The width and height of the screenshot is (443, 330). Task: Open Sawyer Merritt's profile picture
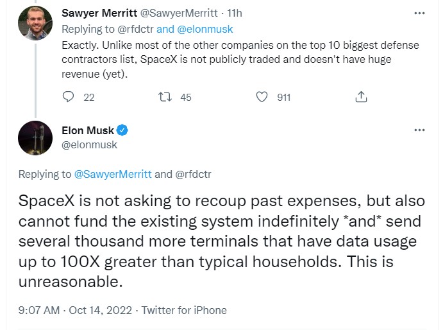pos(35,23)
